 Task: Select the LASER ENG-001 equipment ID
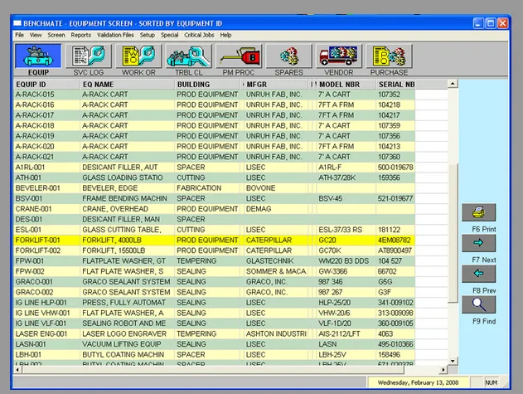41,333
